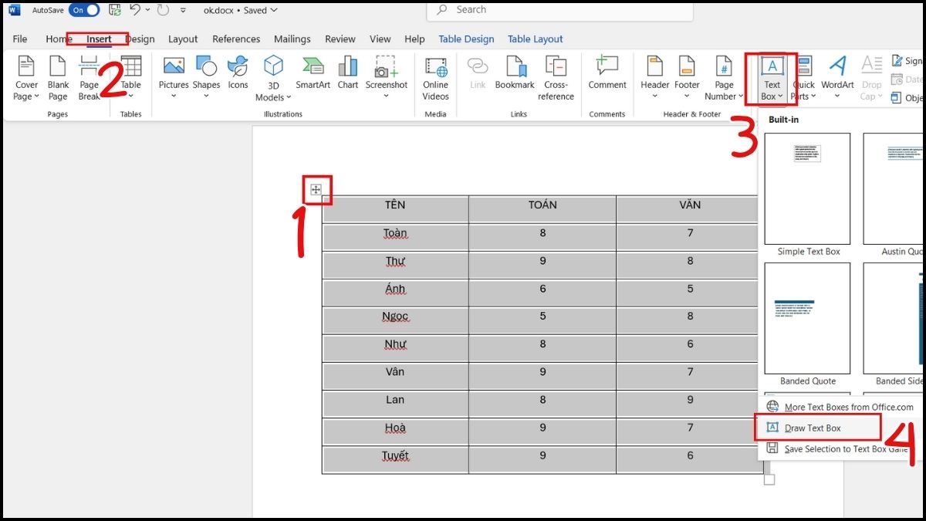Select the Simple Text Box thumbnail
Image resolution: width=926 pixels, height=521 pixels.
[x=807, y=189]
